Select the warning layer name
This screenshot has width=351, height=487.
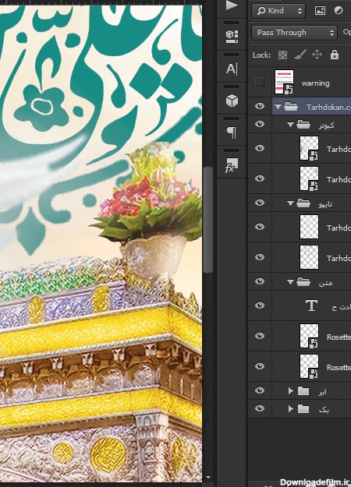tap(315, 83)
